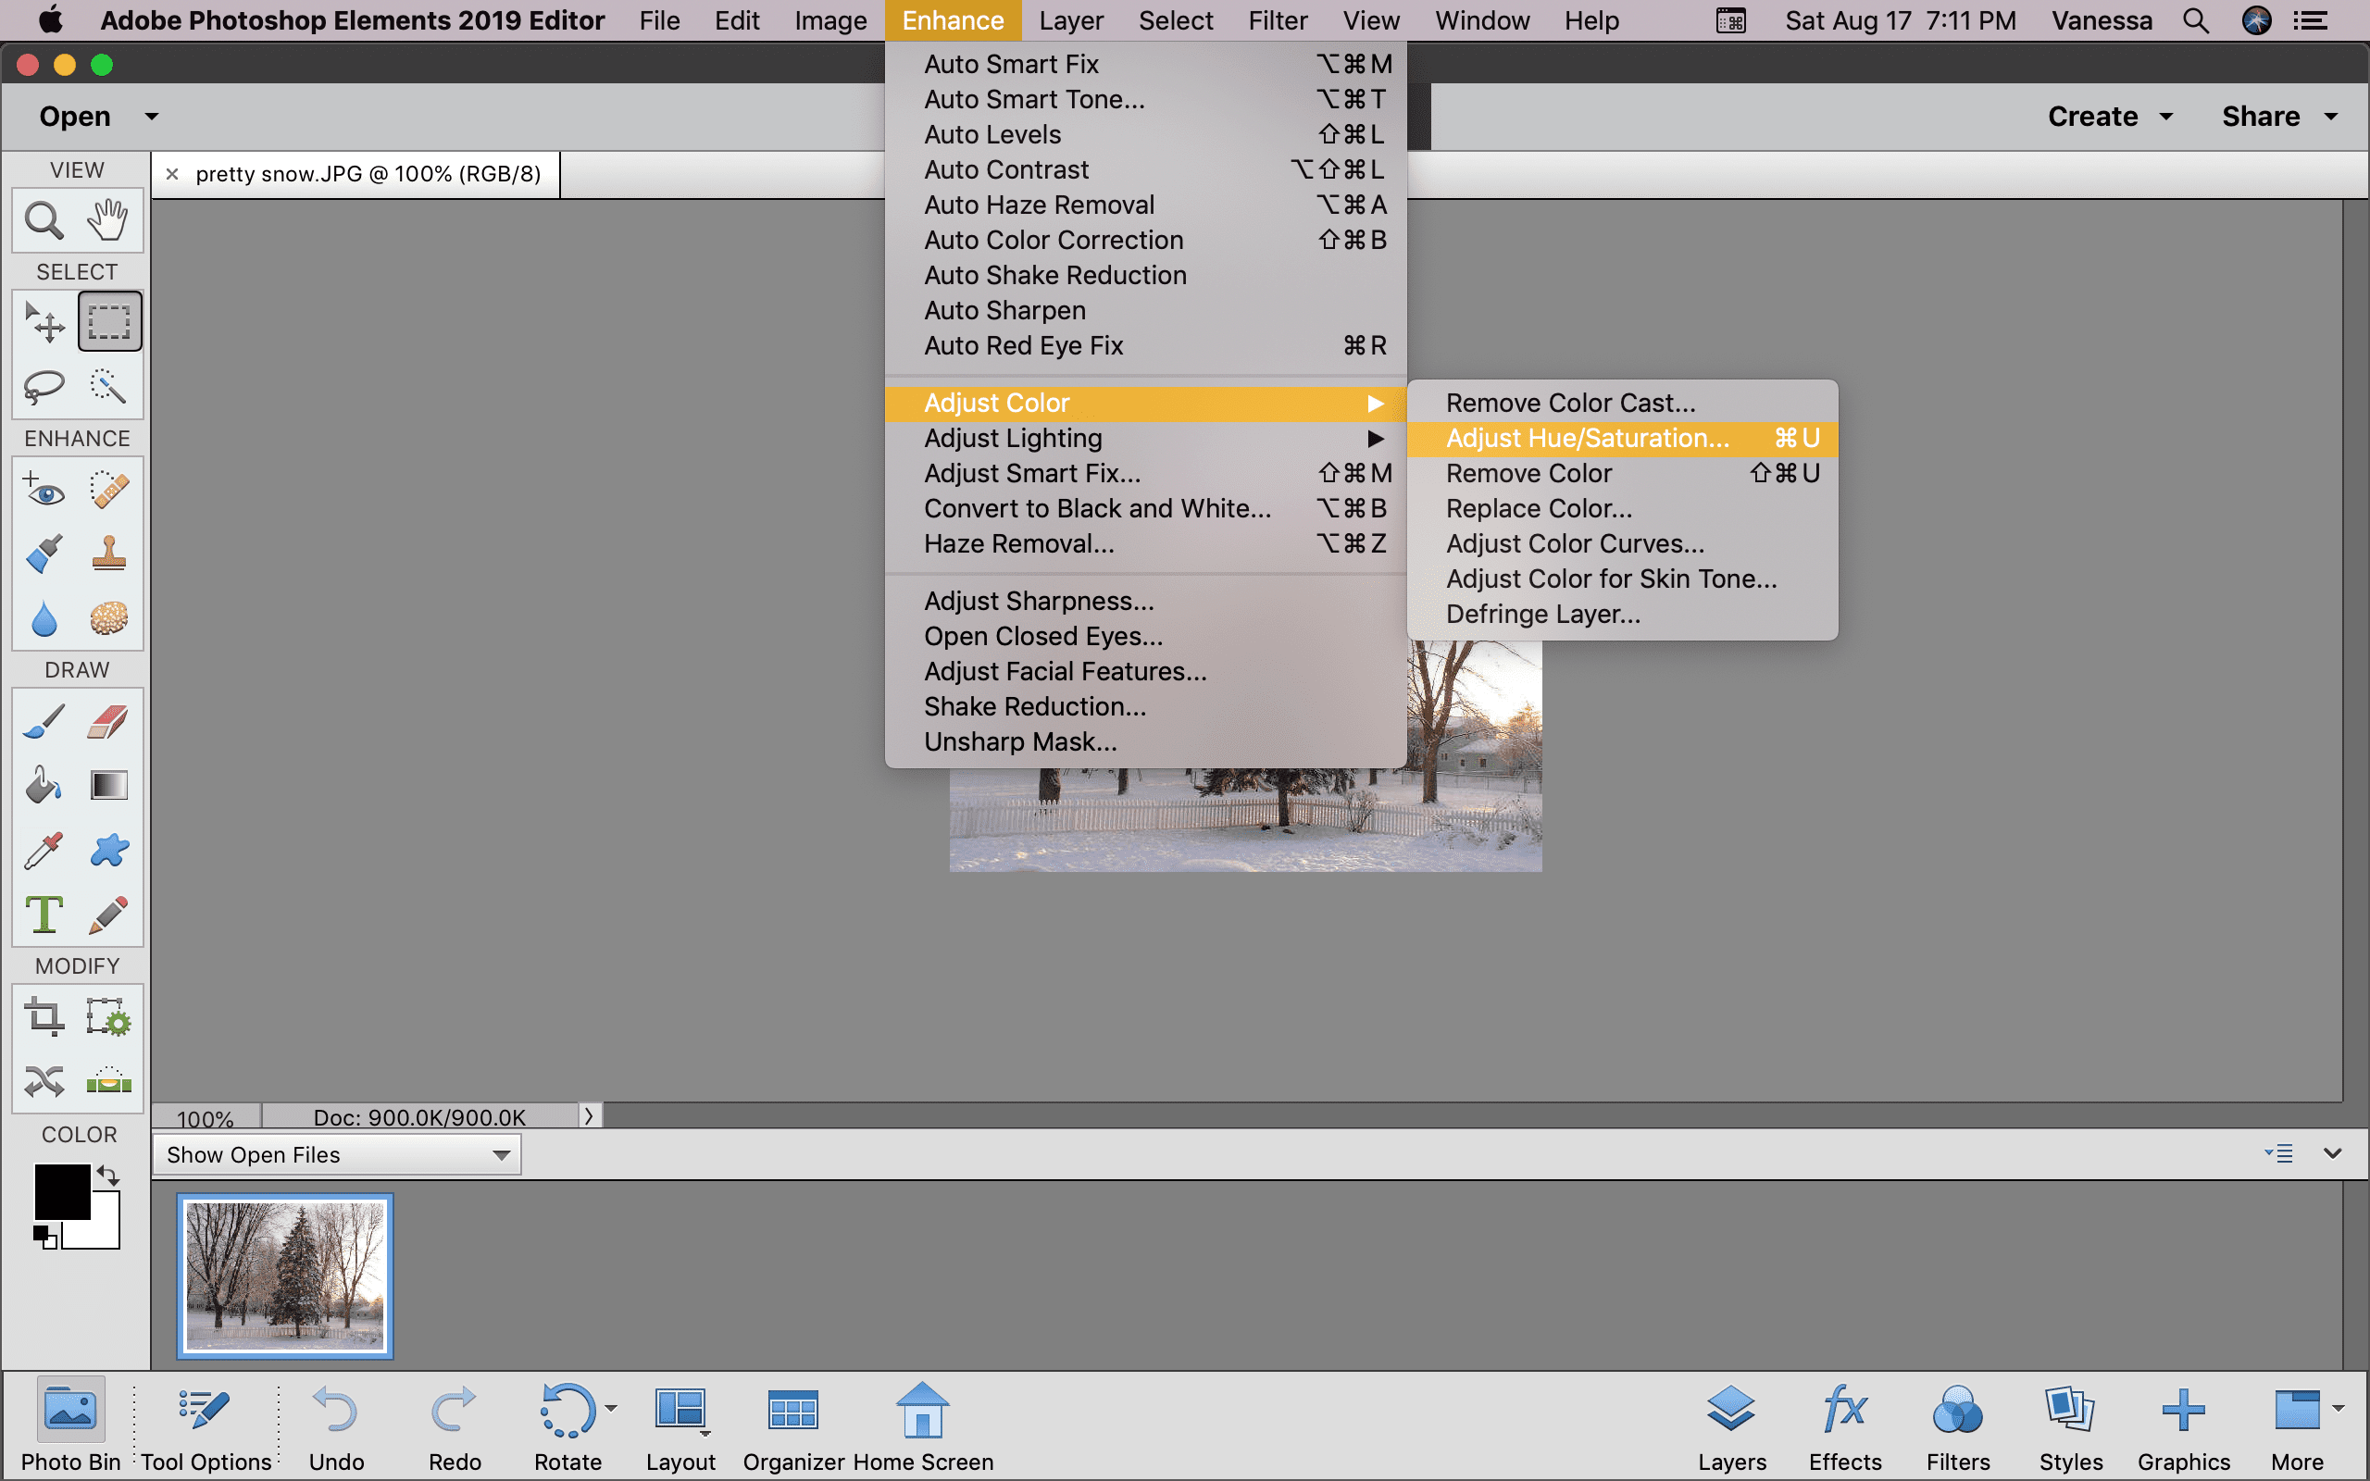Screen dimensions: 2370x1481
Task: Select pretty snow thumbnail in Photo Bin
Action: click(285, 1276)
